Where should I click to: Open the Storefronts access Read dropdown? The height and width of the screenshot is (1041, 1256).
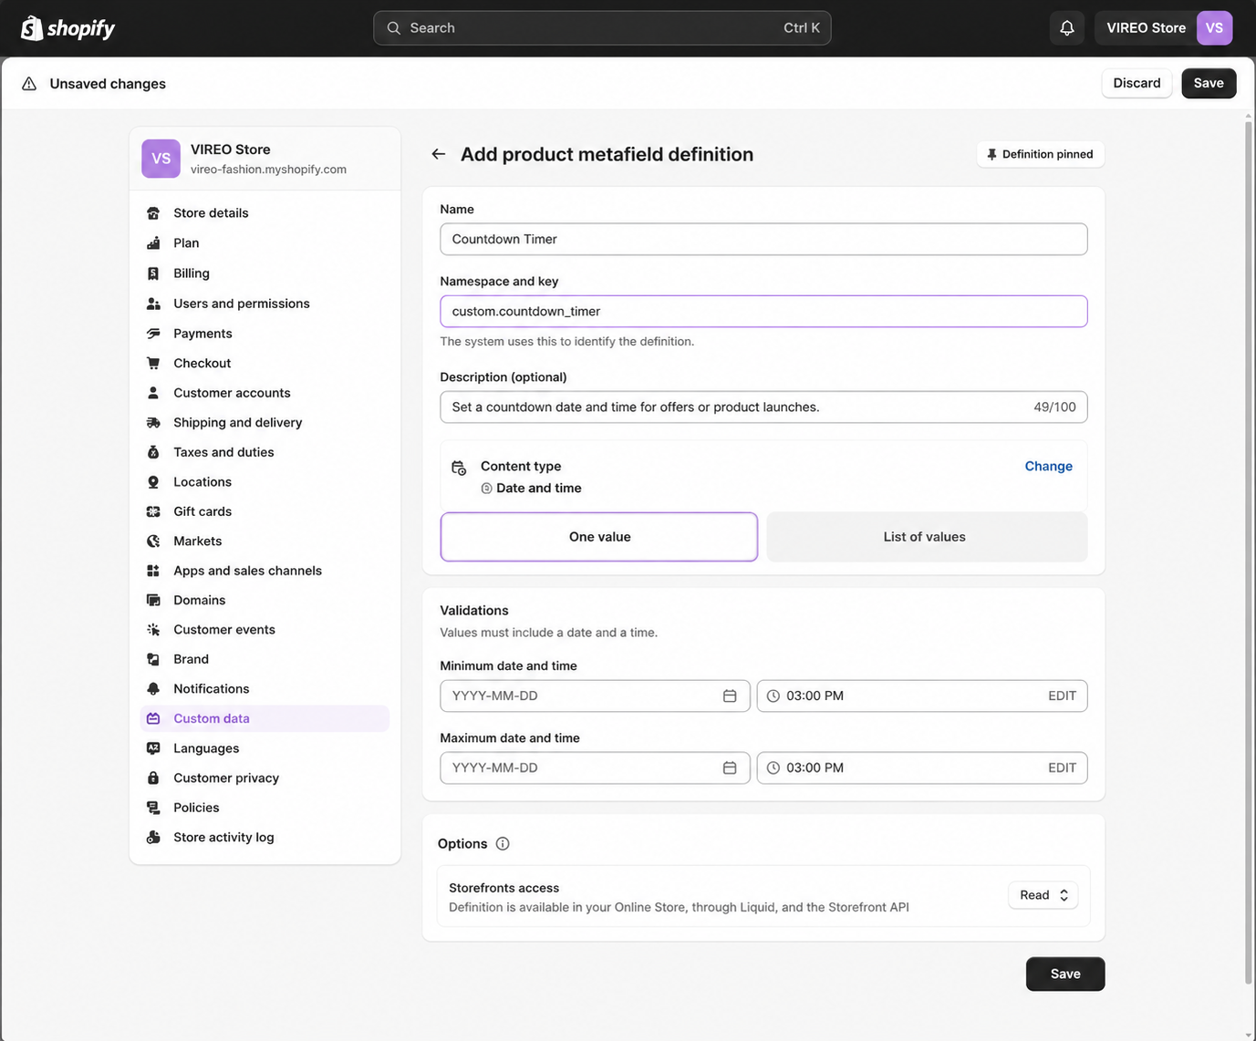click(x=1043, y=895)
